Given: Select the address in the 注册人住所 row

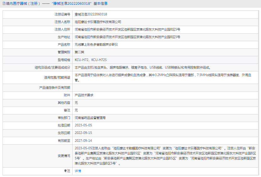Looking at the screenshot, I should click(127, 30).
